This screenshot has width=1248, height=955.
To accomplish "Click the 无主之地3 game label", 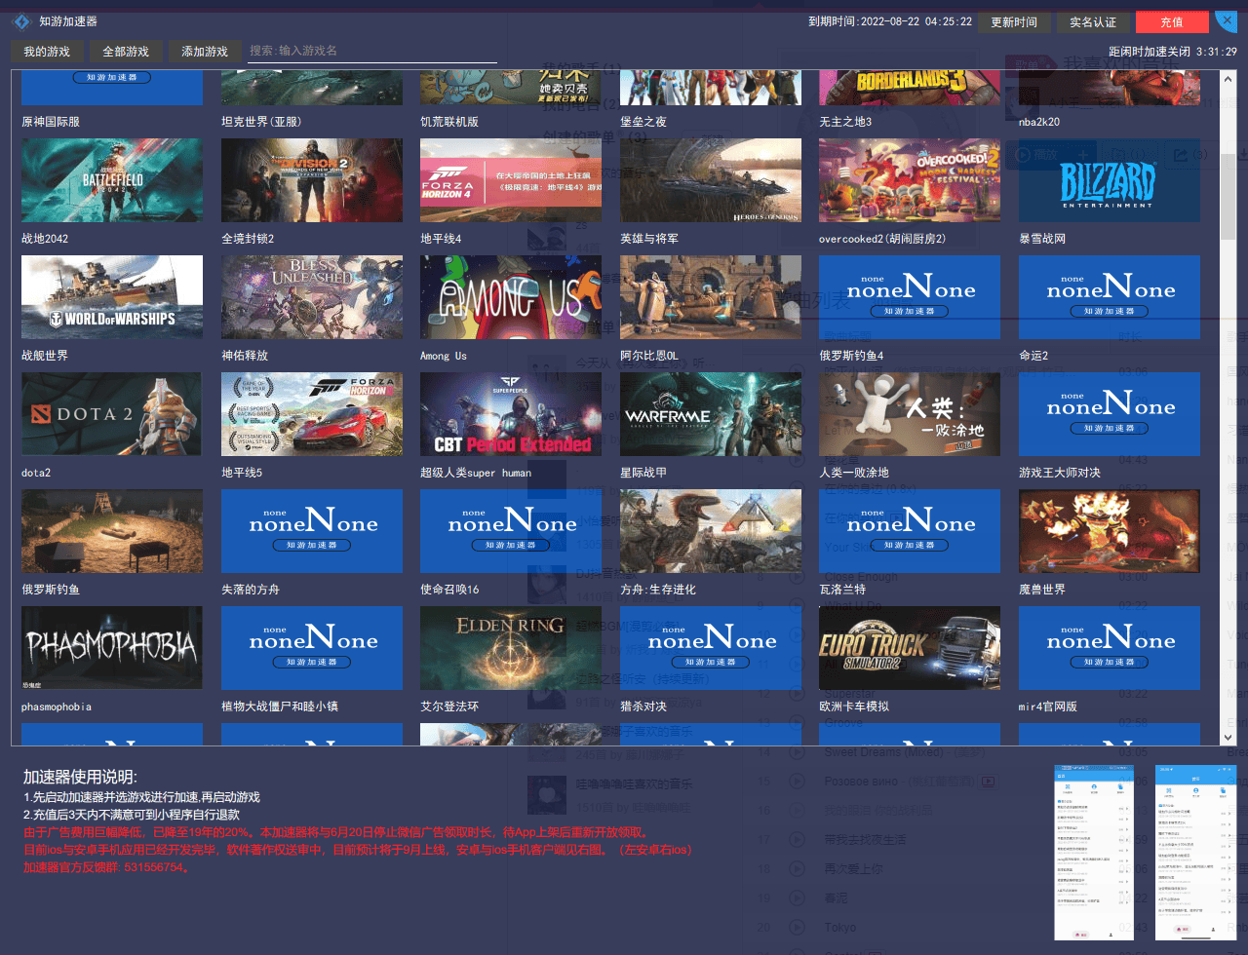I will pyautogui.click(x=845, y=122).
